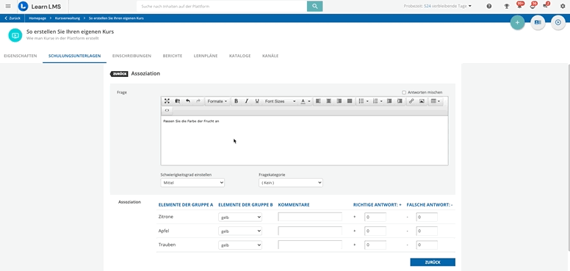The width and height of the screenshot is (570, 271).
Task: Focus the platform search field
Action: pos(222,6)
